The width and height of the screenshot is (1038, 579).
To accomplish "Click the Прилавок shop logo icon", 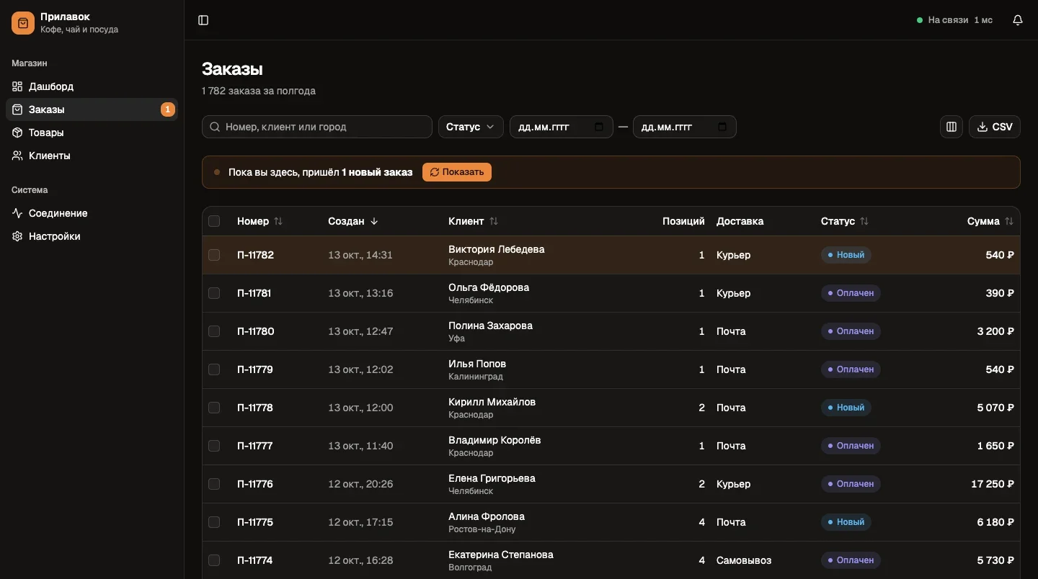I will [23, 23].
